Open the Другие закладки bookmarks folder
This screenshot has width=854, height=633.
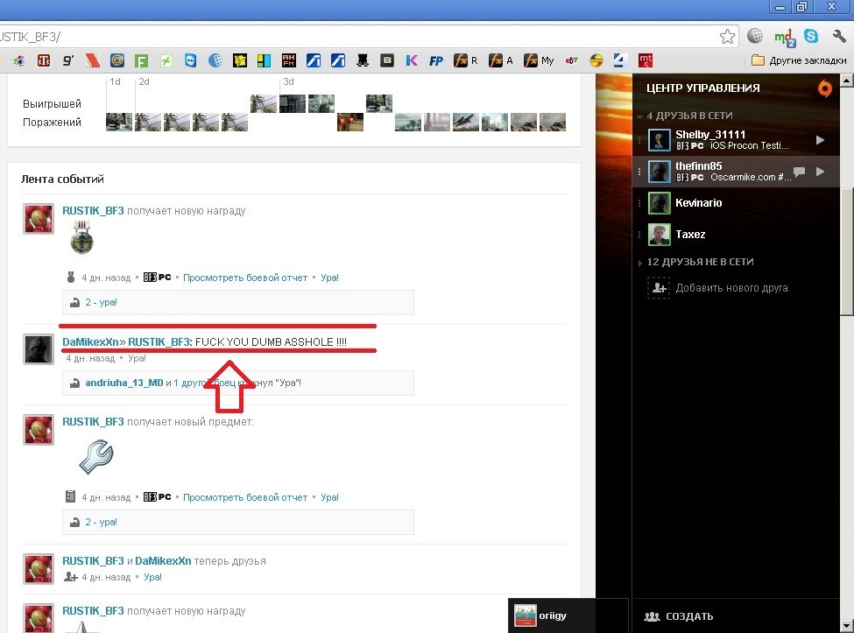pyautogui.click(x=799, y=60)
